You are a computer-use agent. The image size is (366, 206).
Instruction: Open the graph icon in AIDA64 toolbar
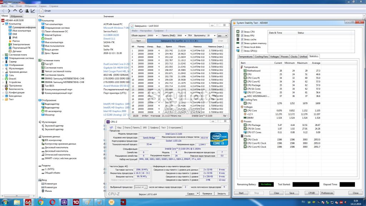pos(33,11)
